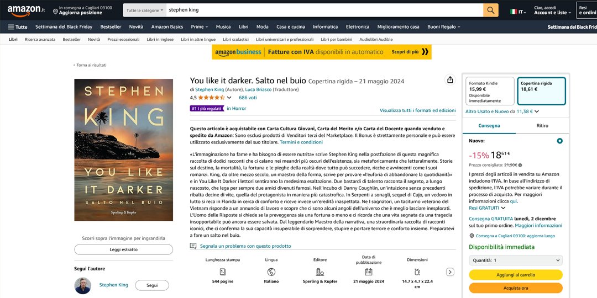Open Bestseller in top navigation bar
597x298 pixels.
[x=111, y=27]
